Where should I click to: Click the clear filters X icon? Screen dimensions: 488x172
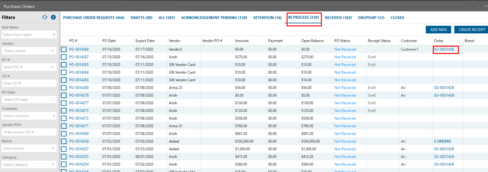point(53,17)
